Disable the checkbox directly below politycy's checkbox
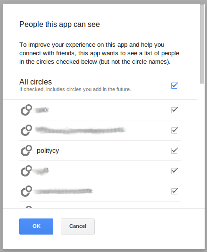207x252 pixels. tap(174, 171)
